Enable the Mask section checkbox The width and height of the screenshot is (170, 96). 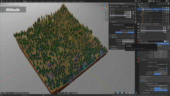[x=112, y=35]
